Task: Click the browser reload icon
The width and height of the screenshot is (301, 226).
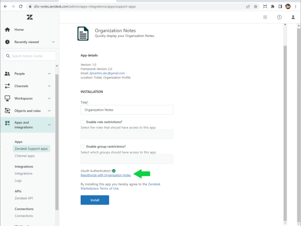Action: coord(21,6)
